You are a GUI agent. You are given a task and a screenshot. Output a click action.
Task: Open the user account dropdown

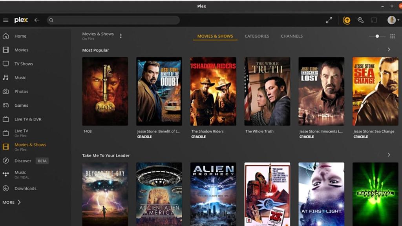pos(391,20)
